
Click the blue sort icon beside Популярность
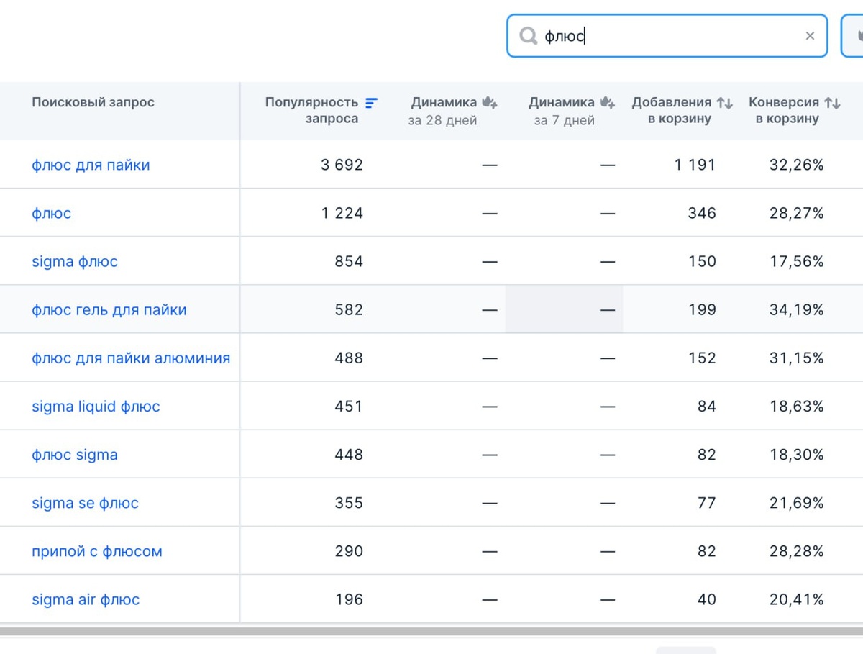pos(371,103)
